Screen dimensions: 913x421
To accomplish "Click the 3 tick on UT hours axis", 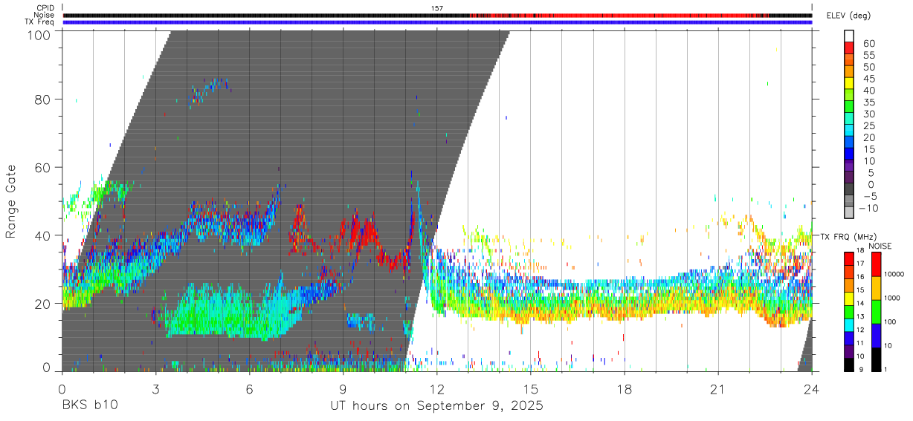I will [155, 389].
